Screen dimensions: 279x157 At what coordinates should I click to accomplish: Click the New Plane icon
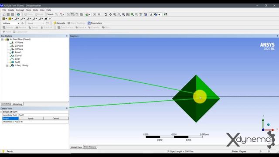pyautogui.click(x=23, y=23)
